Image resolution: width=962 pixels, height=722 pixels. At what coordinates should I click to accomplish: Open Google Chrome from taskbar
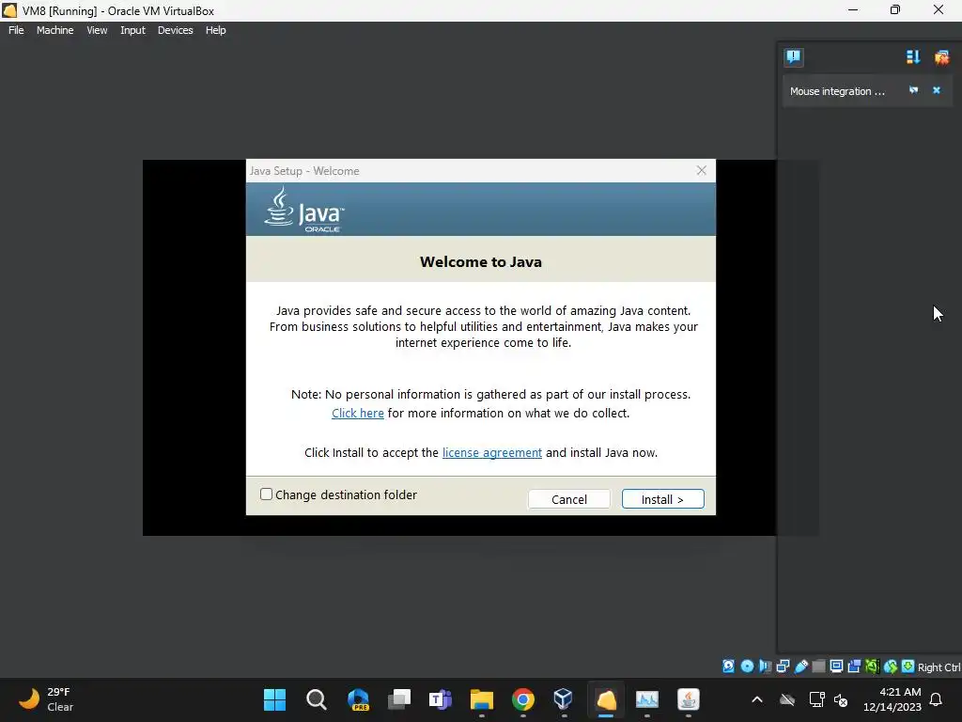point(522,699)
